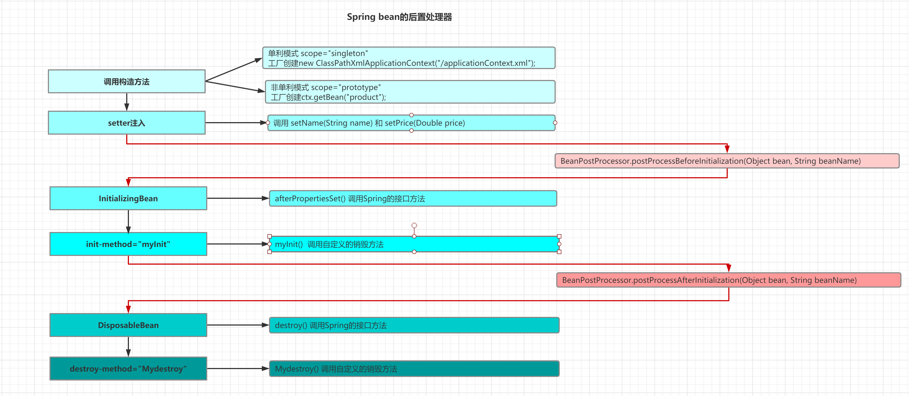Click the rotation handle above the myInit() box
Viewport: 909px width, 396px height.
(414, 225)
